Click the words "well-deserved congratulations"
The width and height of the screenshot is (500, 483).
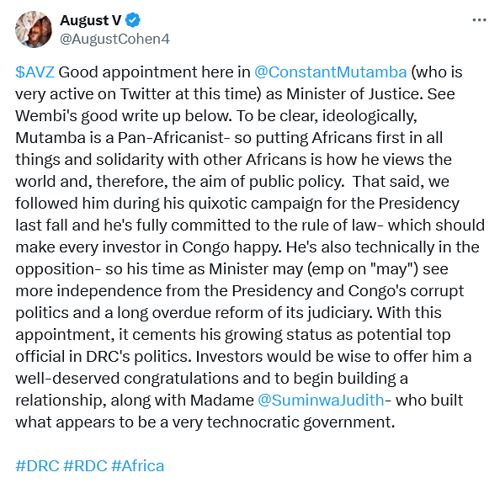127,379
